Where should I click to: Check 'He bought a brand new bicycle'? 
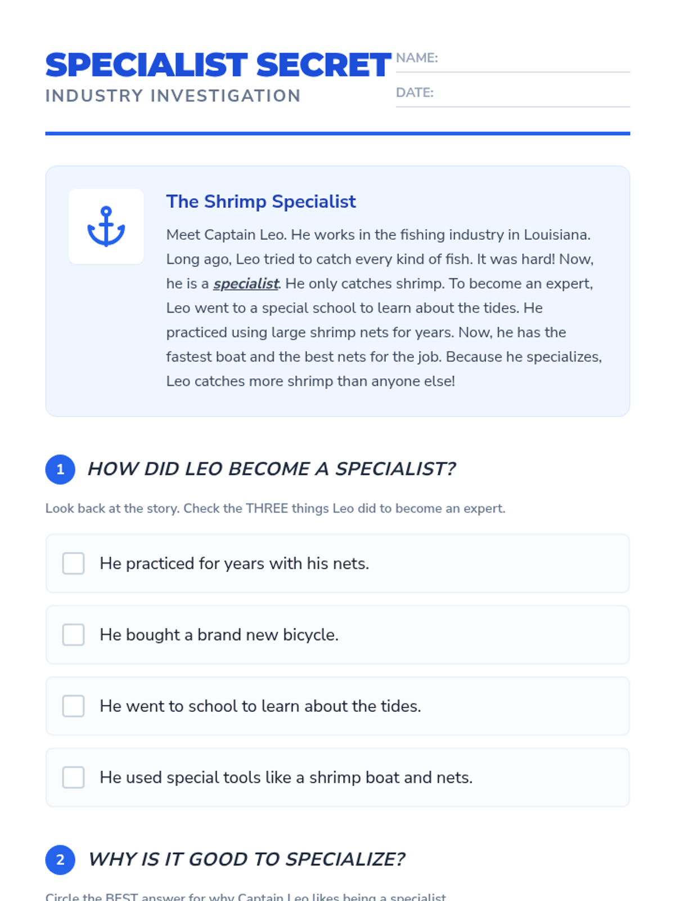[x=74, y=635]
